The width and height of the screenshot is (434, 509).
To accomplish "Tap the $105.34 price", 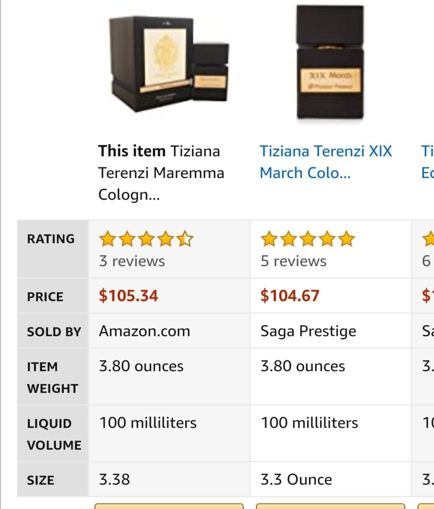I will pos(129,296).
